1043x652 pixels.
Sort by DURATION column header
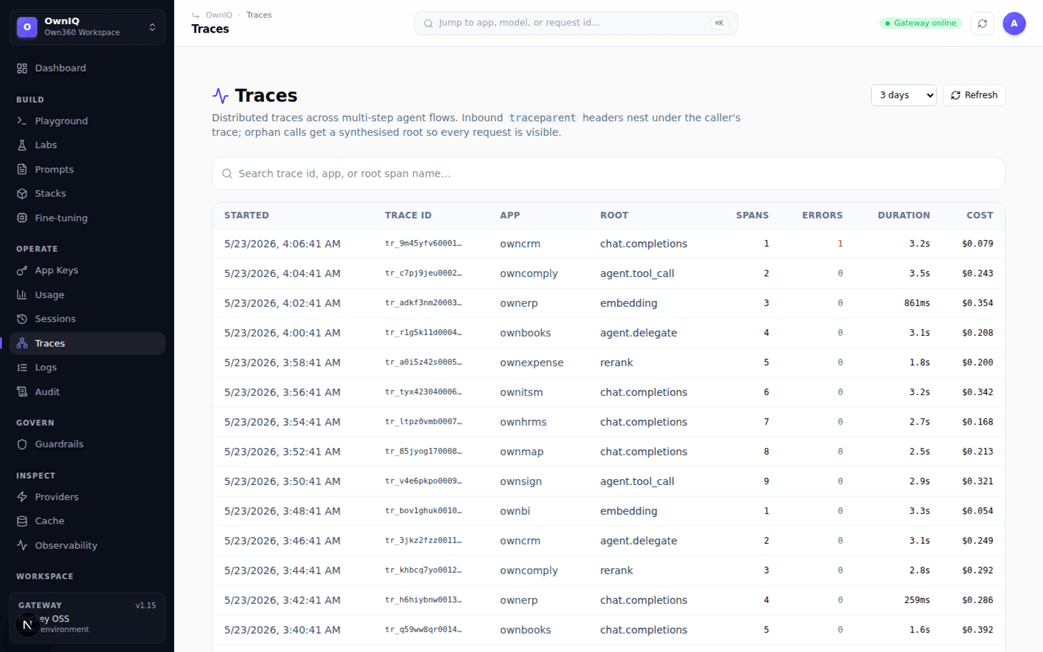903,215
